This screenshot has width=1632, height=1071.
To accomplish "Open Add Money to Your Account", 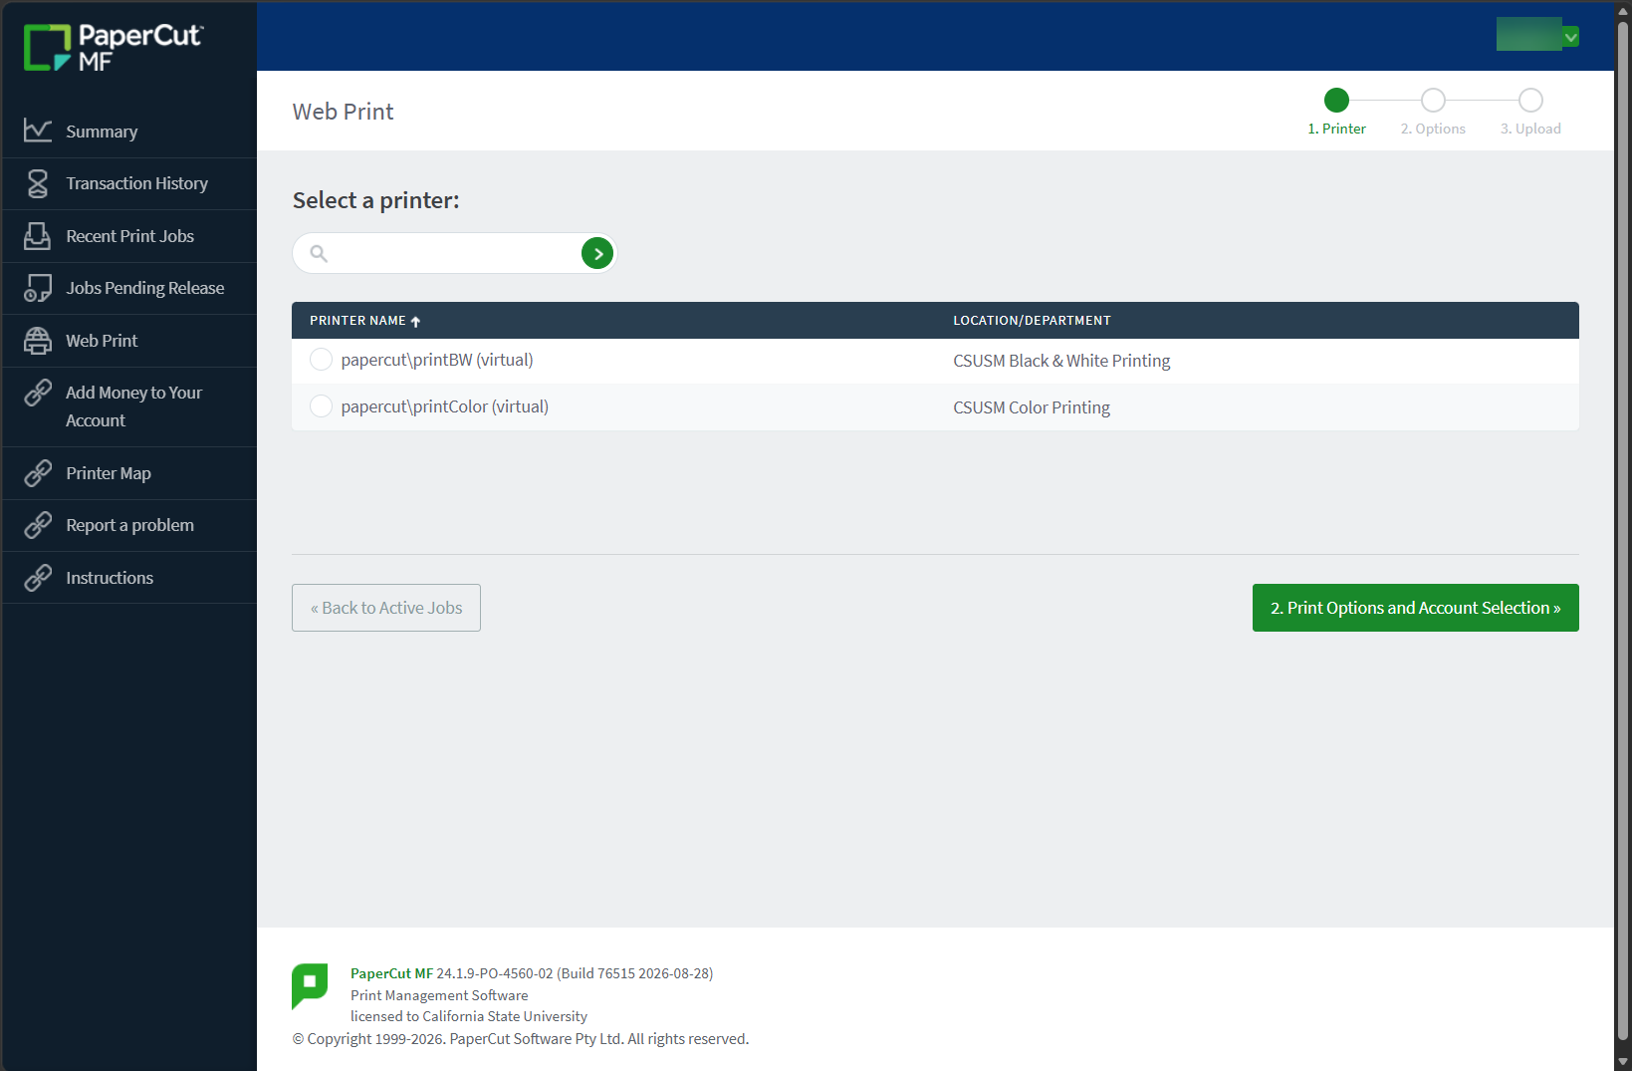I will click(129, 406).
